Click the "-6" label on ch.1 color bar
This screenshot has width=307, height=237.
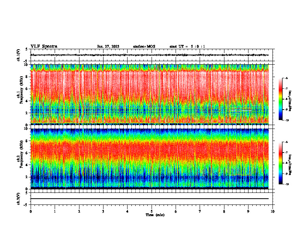[286, 78]
